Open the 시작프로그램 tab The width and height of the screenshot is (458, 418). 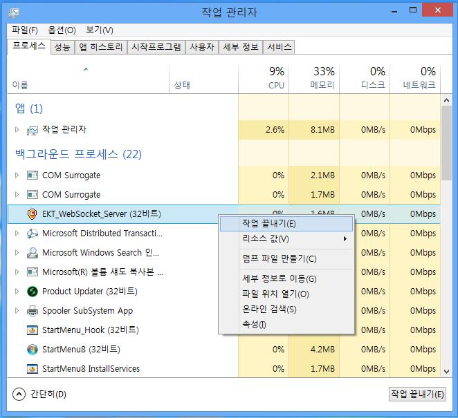pyautogui.click(x=156, y=47)
